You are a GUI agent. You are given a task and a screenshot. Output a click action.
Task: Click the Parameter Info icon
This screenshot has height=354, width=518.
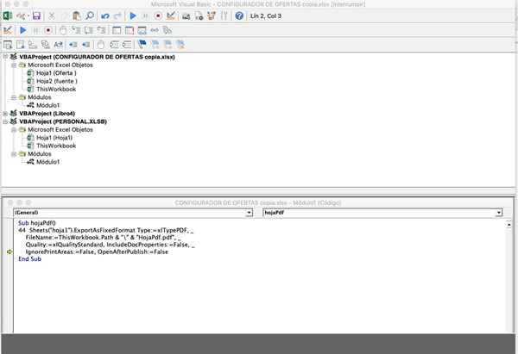point(45,45)
